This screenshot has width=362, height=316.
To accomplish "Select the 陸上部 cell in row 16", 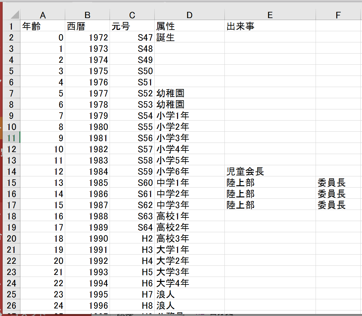I will pos(270,193).
